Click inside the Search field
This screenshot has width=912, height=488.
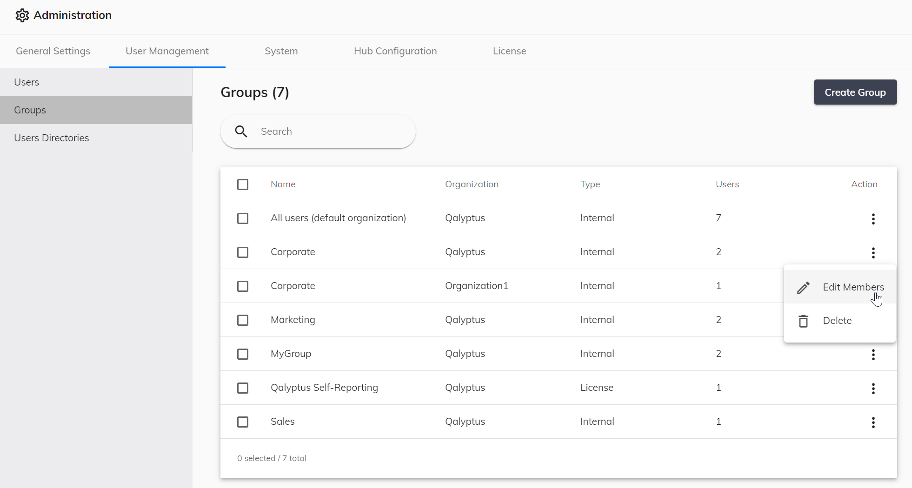[x=326, y=132]
